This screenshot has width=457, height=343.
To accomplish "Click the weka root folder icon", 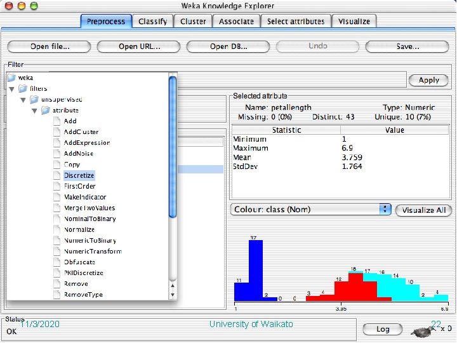I will [x=11, y=77].
